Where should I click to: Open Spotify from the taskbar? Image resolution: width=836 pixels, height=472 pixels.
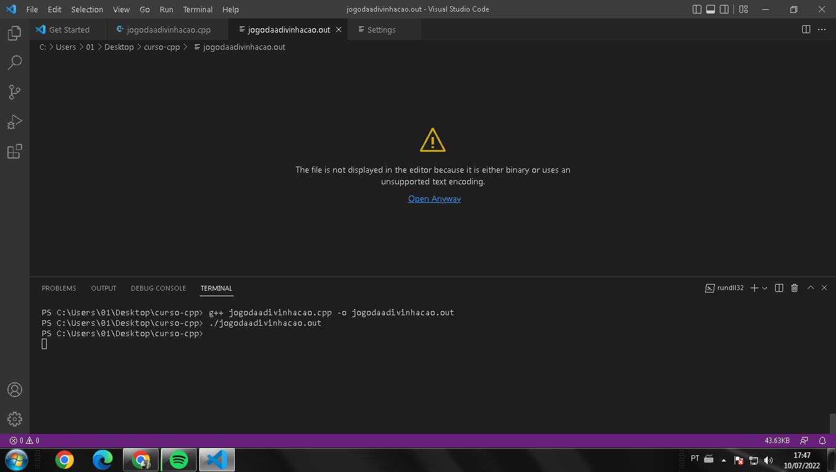tap(178, 460)
